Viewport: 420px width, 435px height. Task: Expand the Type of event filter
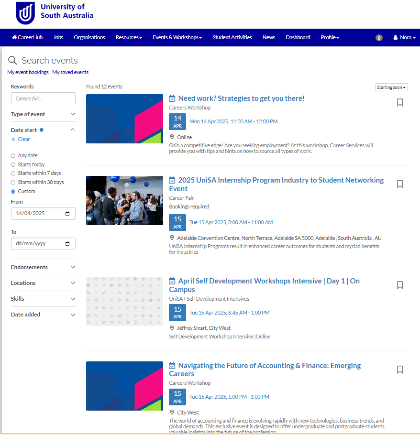click(x=43, y=114)
